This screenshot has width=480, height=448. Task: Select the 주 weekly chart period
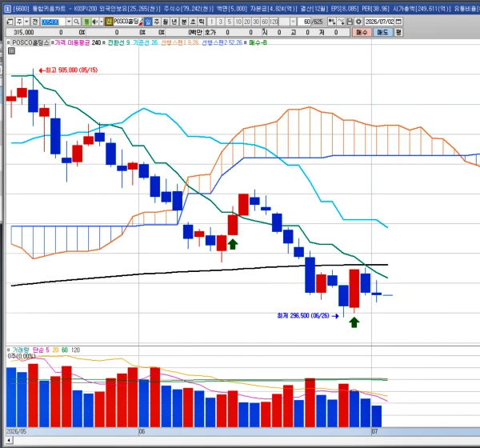pyautogui.click(x=157, y=22)
